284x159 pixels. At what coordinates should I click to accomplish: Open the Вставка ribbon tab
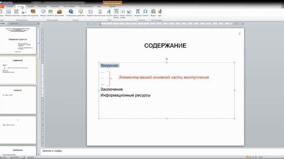pyautogui.click(x=20, y=7)
